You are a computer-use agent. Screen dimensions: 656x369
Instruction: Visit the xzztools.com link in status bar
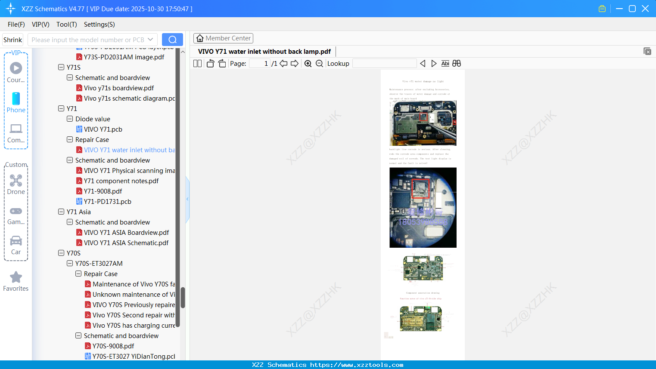[357, 365]
